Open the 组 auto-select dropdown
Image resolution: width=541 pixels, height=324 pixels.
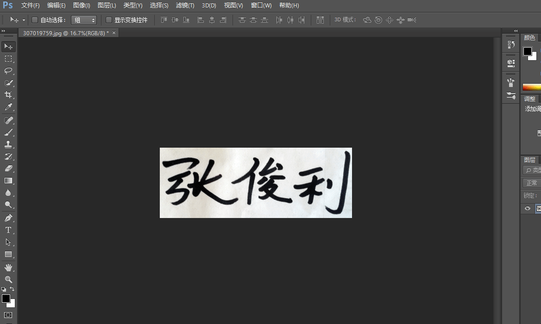[84, 20]
